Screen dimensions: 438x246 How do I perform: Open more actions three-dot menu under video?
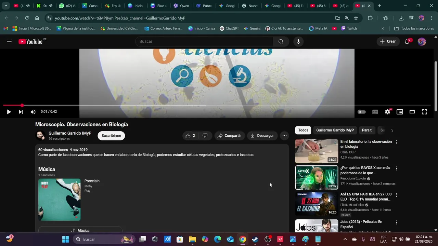coord(284,136)
